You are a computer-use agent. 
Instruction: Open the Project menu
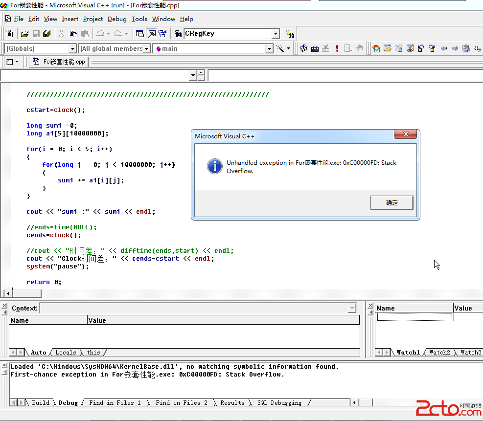tap(92, 19)
